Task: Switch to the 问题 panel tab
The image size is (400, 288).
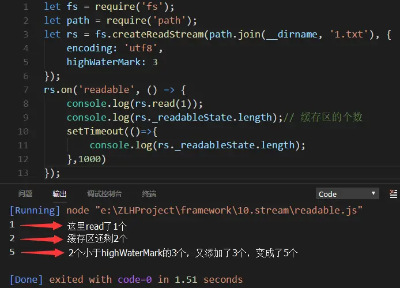Action: tap(25, 194)
